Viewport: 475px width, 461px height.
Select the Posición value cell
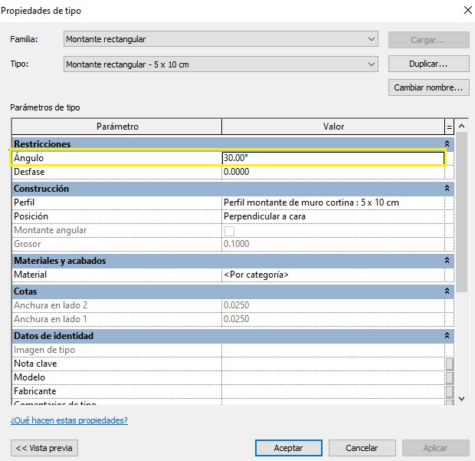point(332,216)
